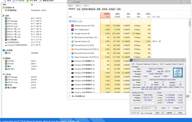Open the About tab in CPU-Z
The image size is (192, 122).
(181, 64)
